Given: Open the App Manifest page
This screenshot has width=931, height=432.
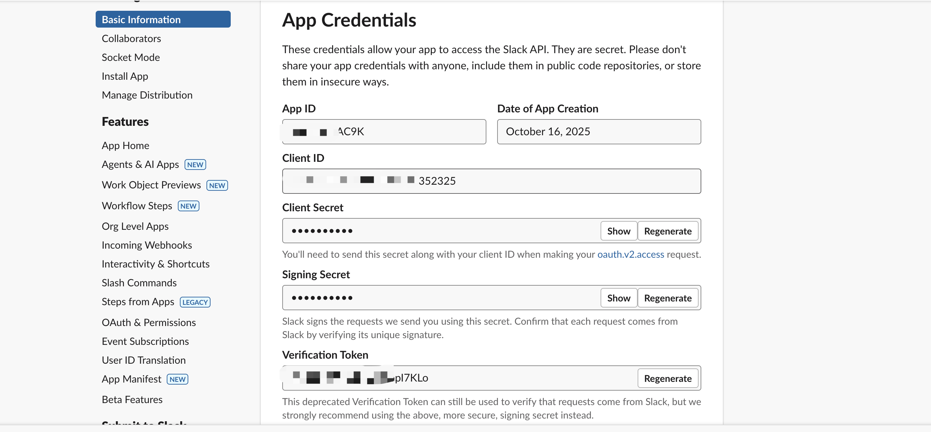Looking at the screenshot, I should click(131, 379).
